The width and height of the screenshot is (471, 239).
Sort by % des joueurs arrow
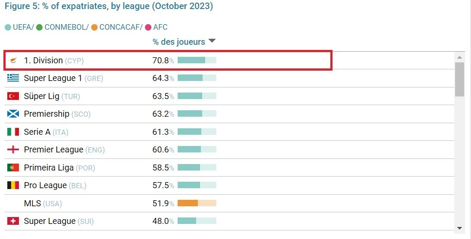(212, 41)
